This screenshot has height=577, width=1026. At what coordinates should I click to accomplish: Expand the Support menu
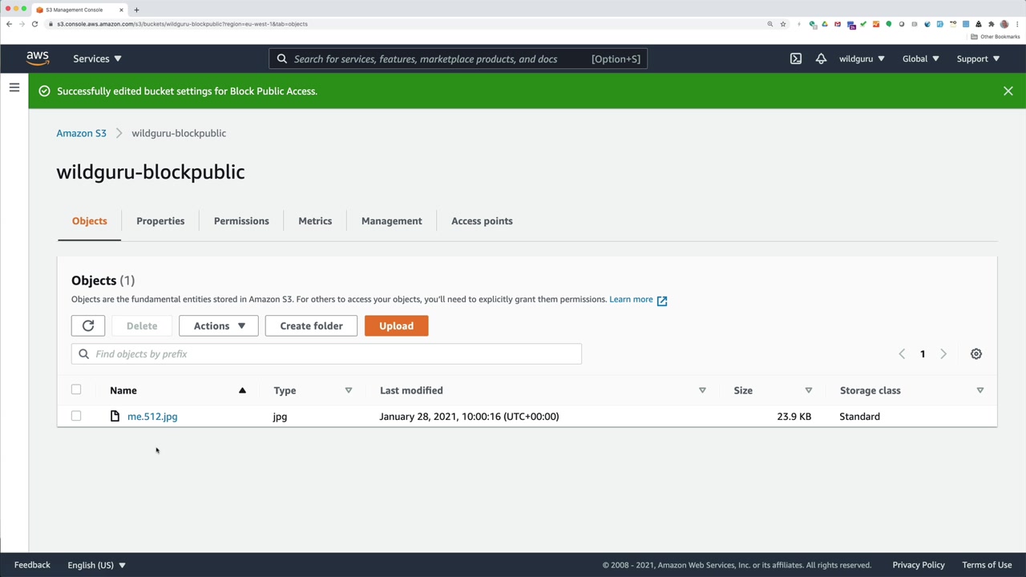978,59
